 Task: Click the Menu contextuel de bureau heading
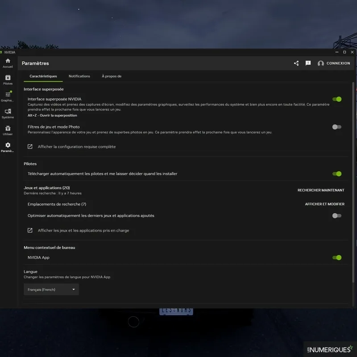click(x=50, y=248)
